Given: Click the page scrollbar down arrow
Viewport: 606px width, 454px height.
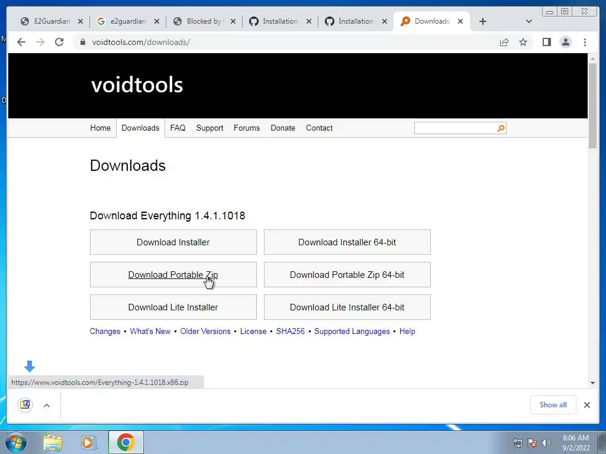Looking at the screenshot, I should (x=592, y=383).
